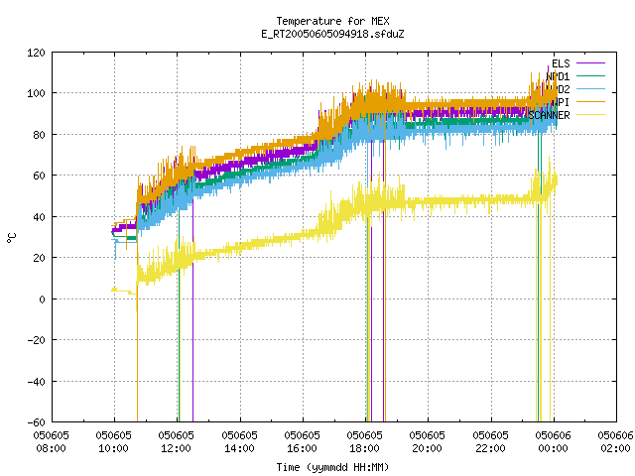Click the y-axis value -20
Viewport: 635px width, 476px height.
(36, 340)
